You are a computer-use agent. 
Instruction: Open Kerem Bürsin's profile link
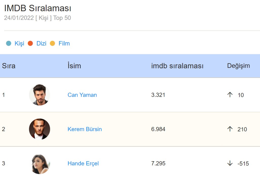coord(85,129)
